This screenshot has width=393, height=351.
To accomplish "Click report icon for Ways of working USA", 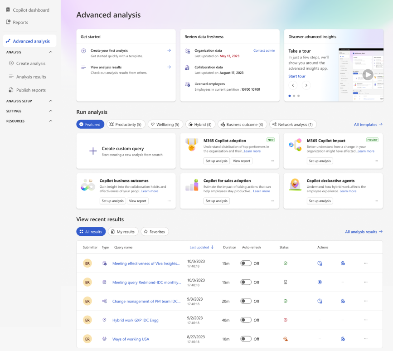I will click(343, 339).
